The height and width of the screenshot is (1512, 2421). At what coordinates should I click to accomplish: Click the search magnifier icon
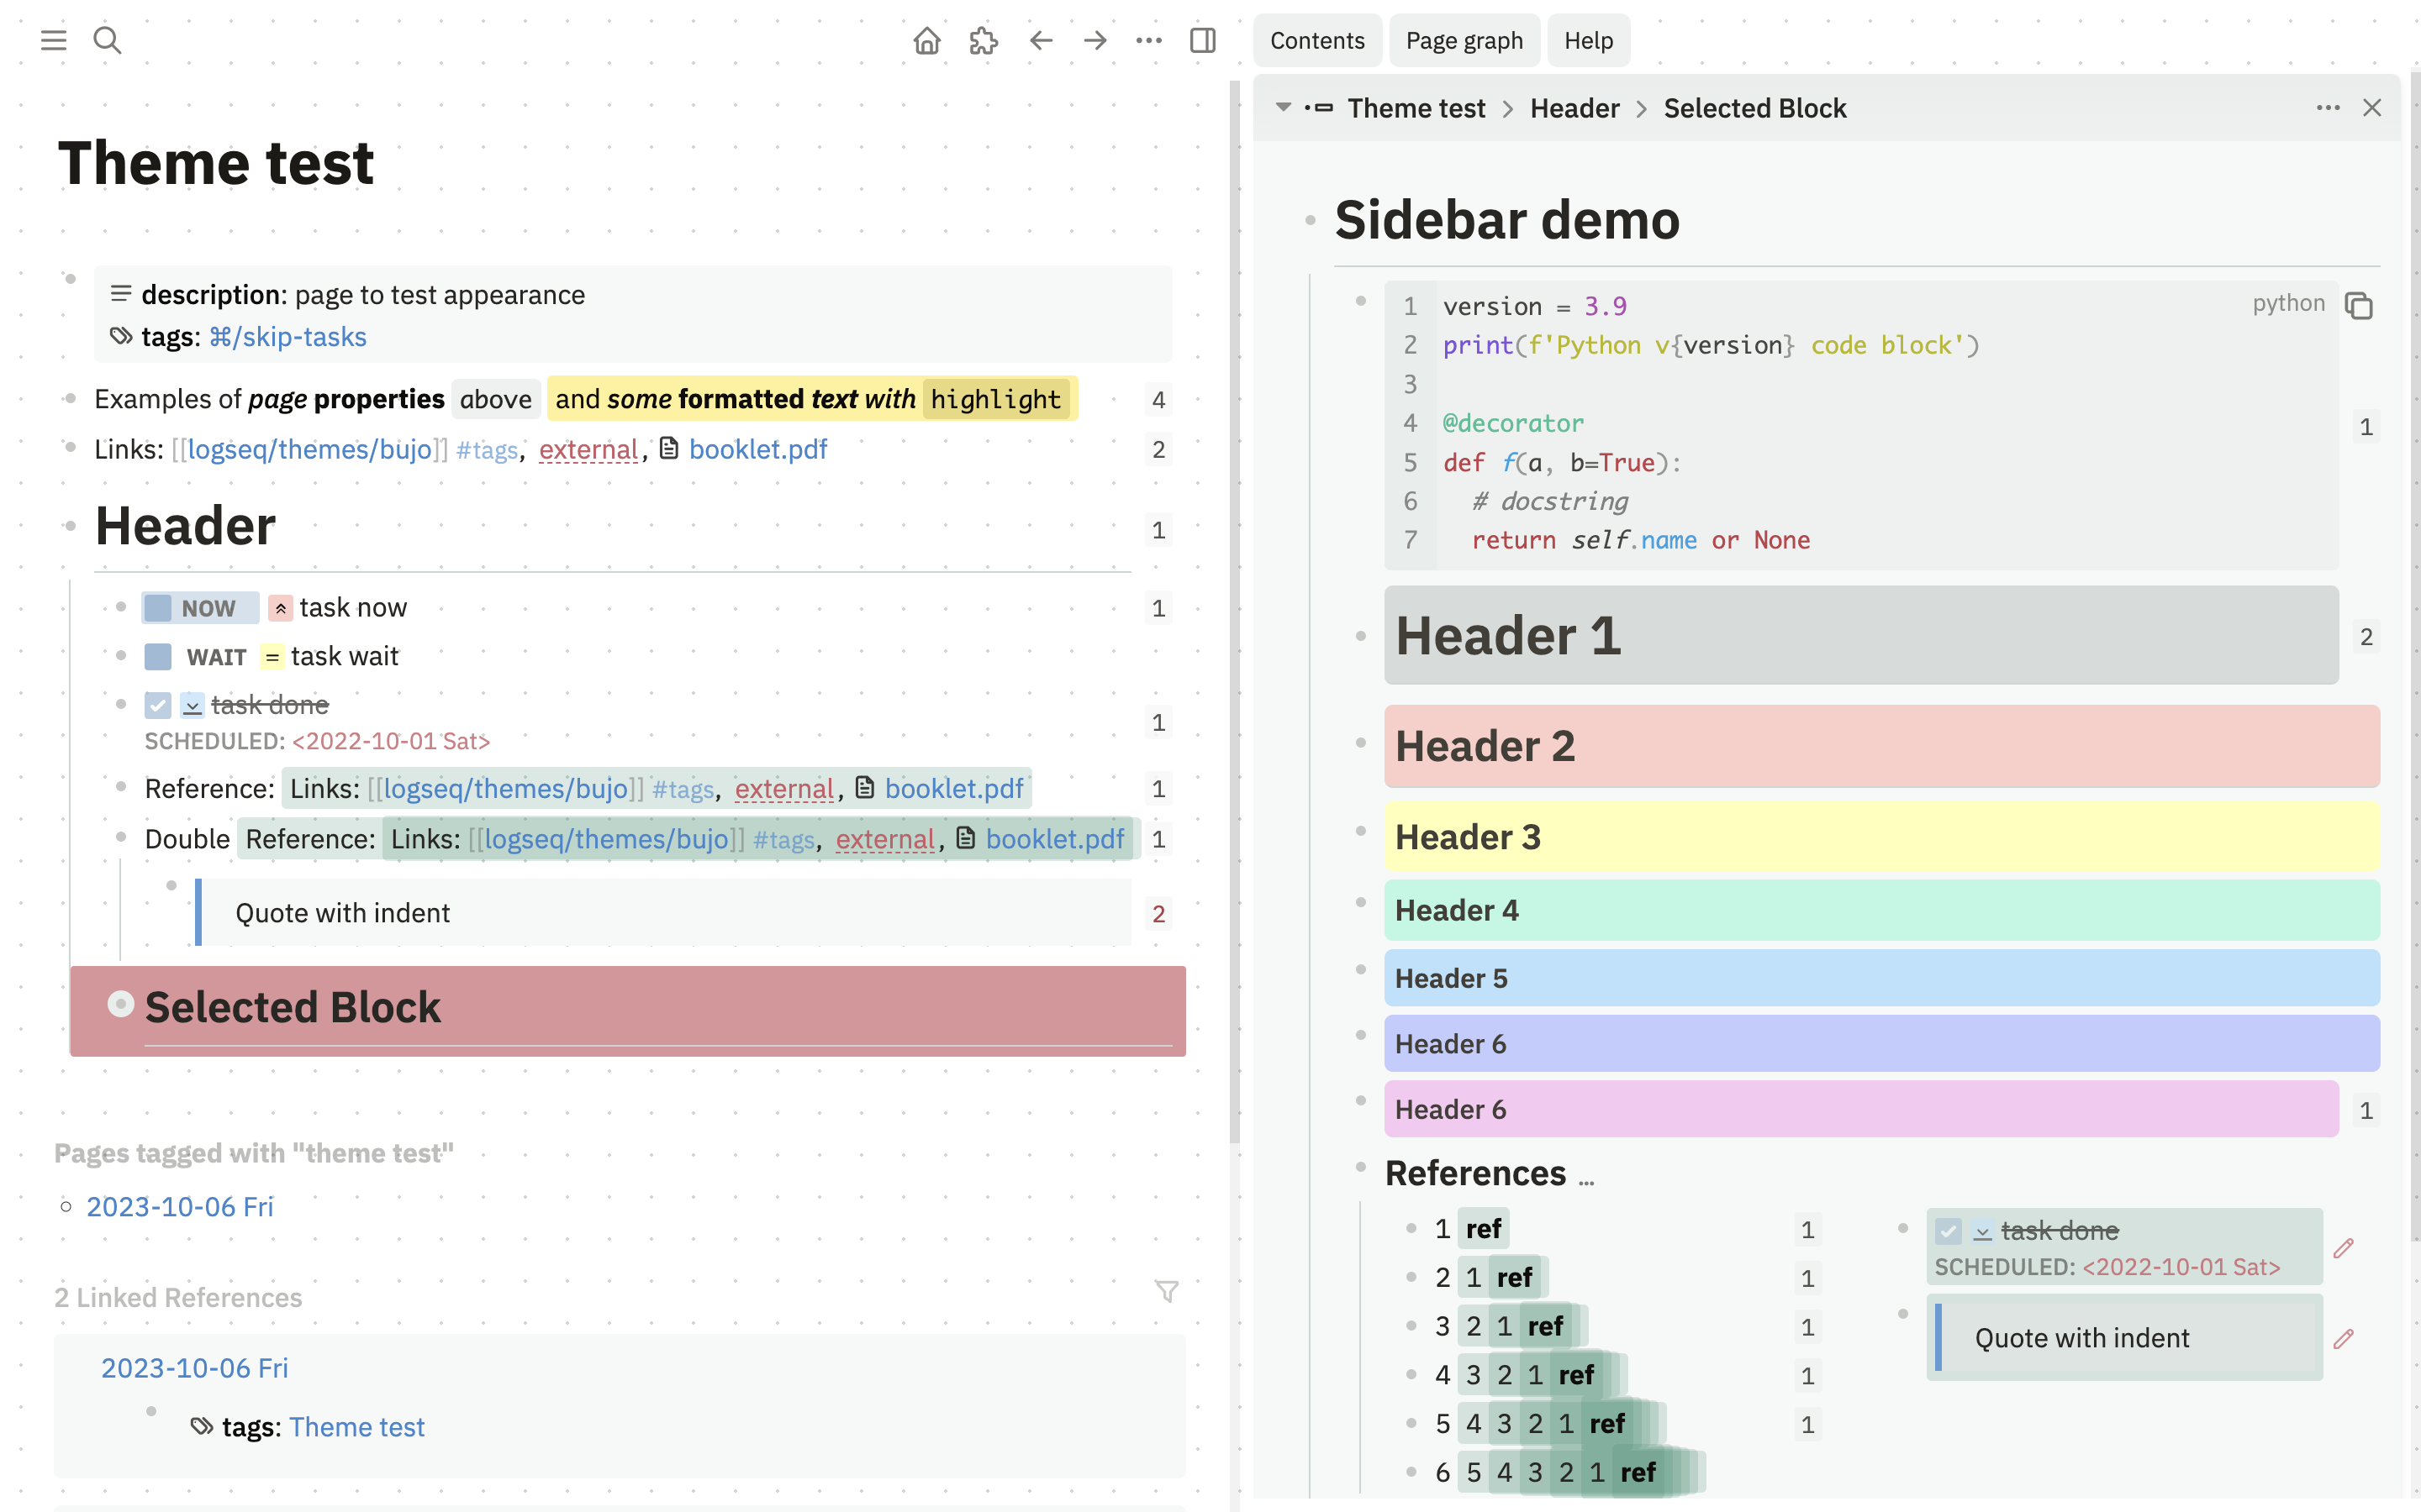[107, 40]
